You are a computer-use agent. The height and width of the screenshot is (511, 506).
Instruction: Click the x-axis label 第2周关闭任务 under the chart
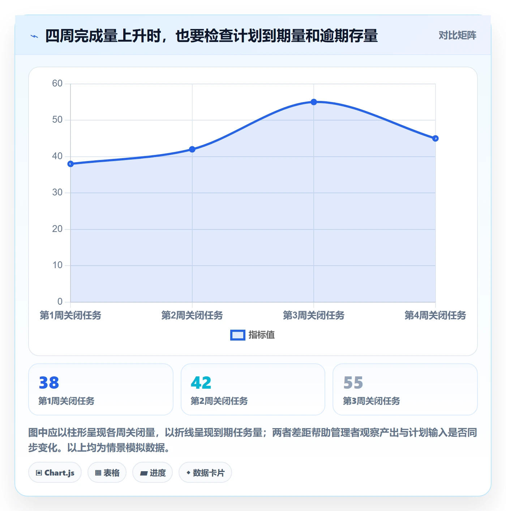click(192, 315)
